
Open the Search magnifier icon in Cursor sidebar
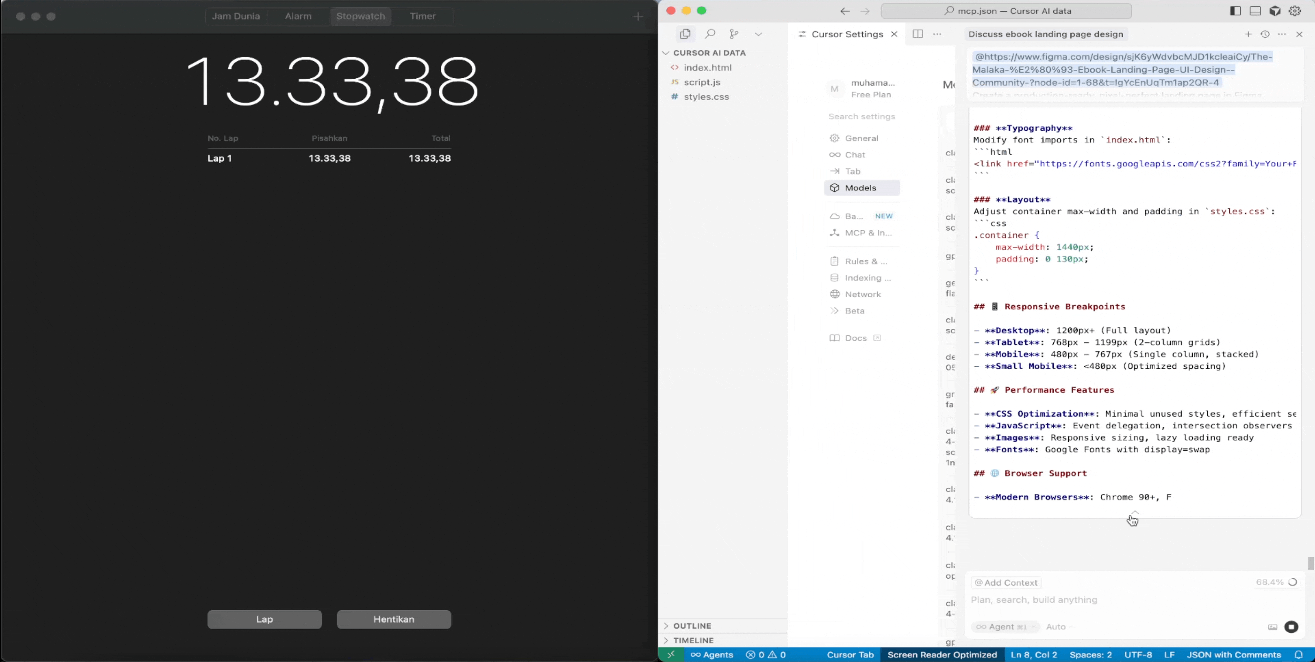709,34
